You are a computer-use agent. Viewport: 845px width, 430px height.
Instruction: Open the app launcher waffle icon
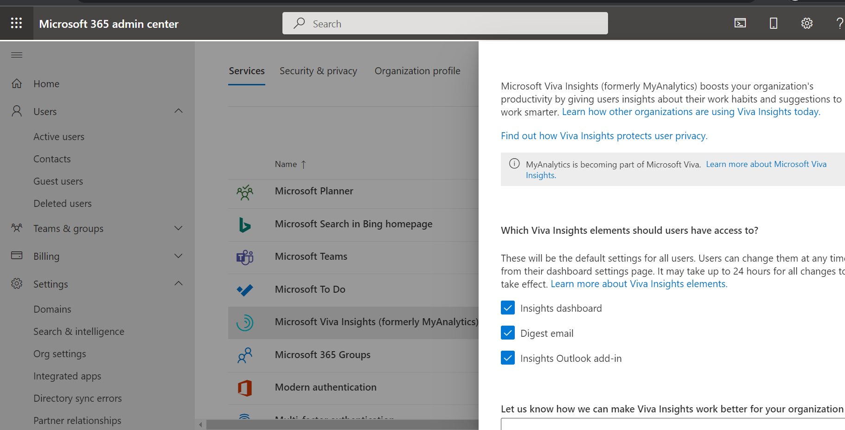[16, 23]
